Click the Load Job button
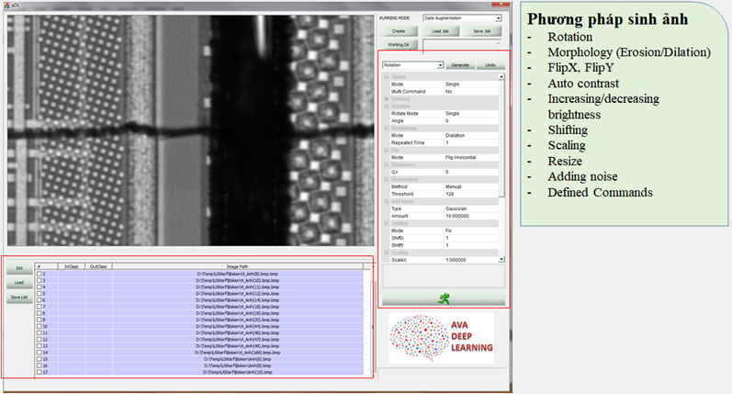Screen dimensions: 732x394 click(x=440, y=31)
